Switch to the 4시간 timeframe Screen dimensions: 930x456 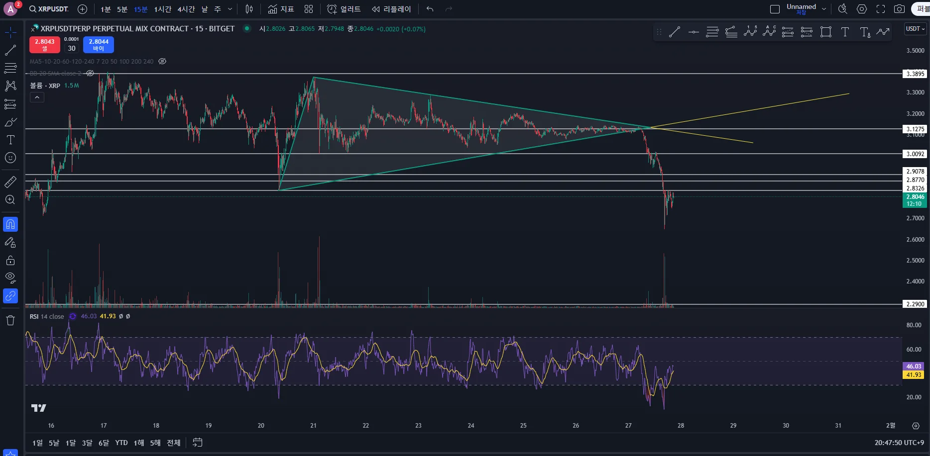[186, 9]
